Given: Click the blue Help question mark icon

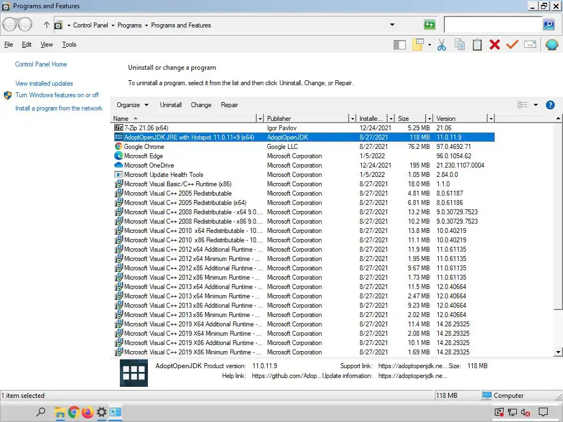Looking at the screenshot, I should pyautogui.click(x=550, y=105).
